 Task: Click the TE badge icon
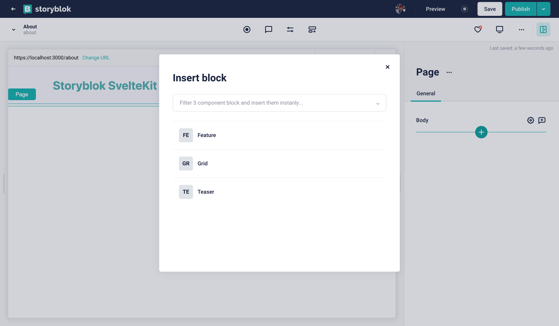coord(186,192)
